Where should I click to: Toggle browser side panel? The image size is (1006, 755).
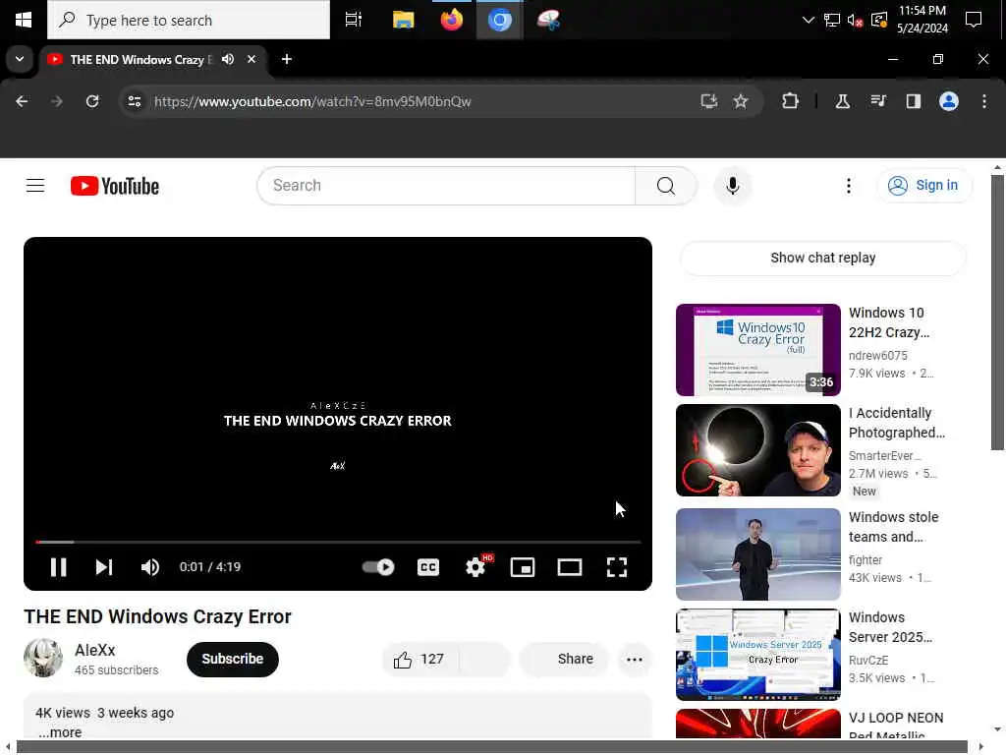click(914, 101)
